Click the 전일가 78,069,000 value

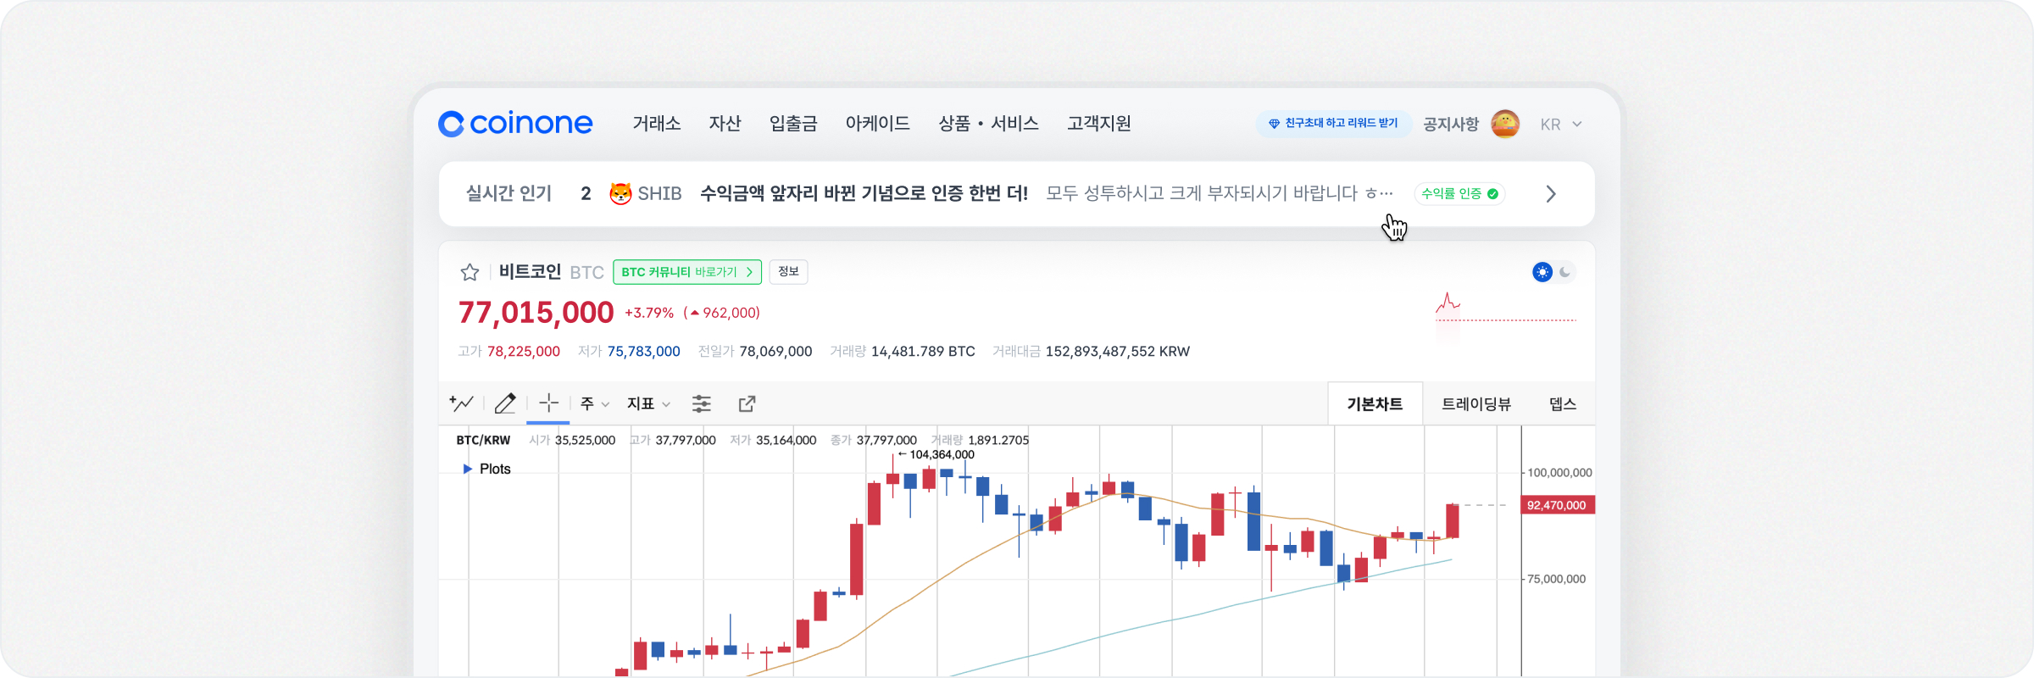[775, 352]
